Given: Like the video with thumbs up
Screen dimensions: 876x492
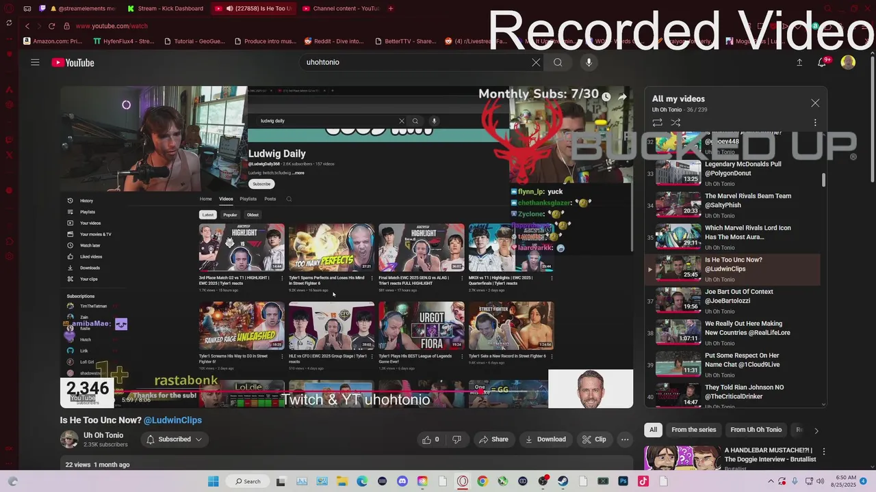Looking at the screenshot, I should 431,439.
